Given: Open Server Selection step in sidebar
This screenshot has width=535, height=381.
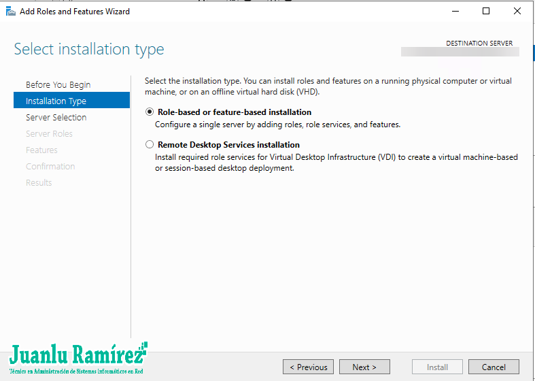Looking at the screenshot, I should pos(56,117).
